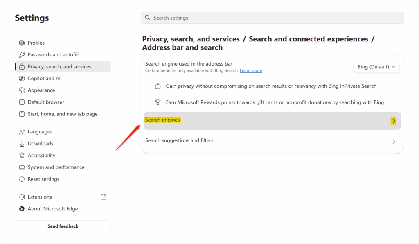Click the Address bar and search breadcrumb text
419x244 pixels.
(x=182, y=47)
